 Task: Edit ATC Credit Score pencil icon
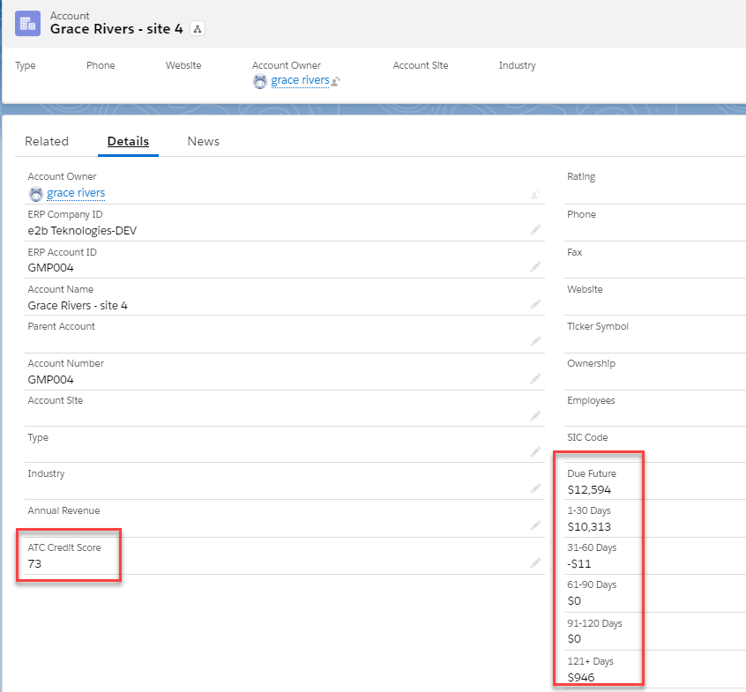point(535,562)
